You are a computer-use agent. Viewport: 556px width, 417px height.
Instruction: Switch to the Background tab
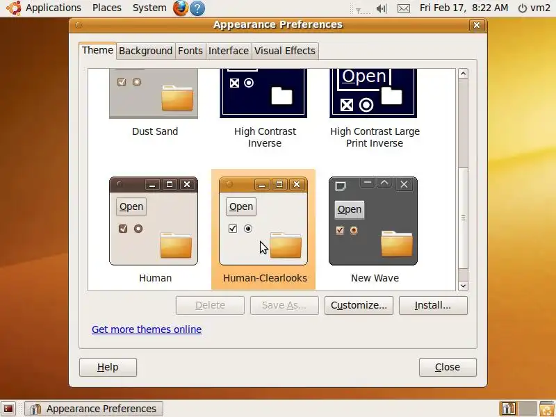click(145, 51)
